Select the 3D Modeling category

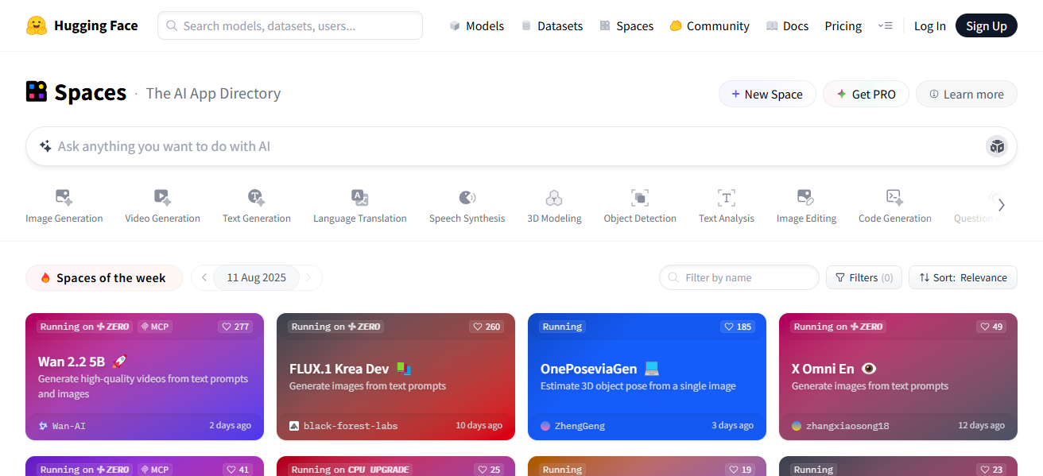pos(554,207)
